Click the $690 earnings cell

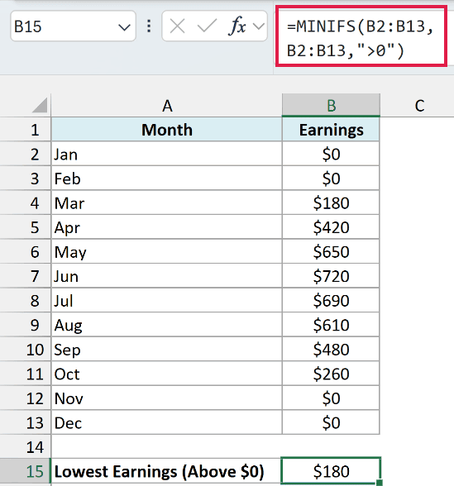click(331, 301)
